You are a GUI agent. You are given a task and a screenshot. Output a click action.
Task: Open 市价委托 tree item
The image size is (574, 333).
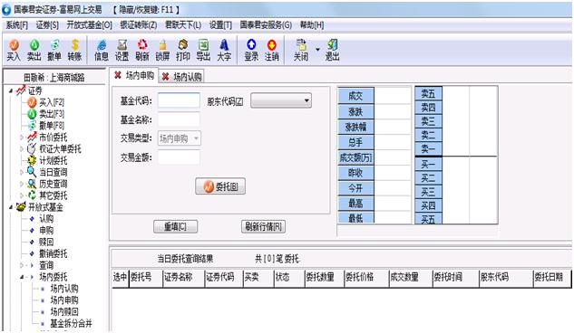54,138
